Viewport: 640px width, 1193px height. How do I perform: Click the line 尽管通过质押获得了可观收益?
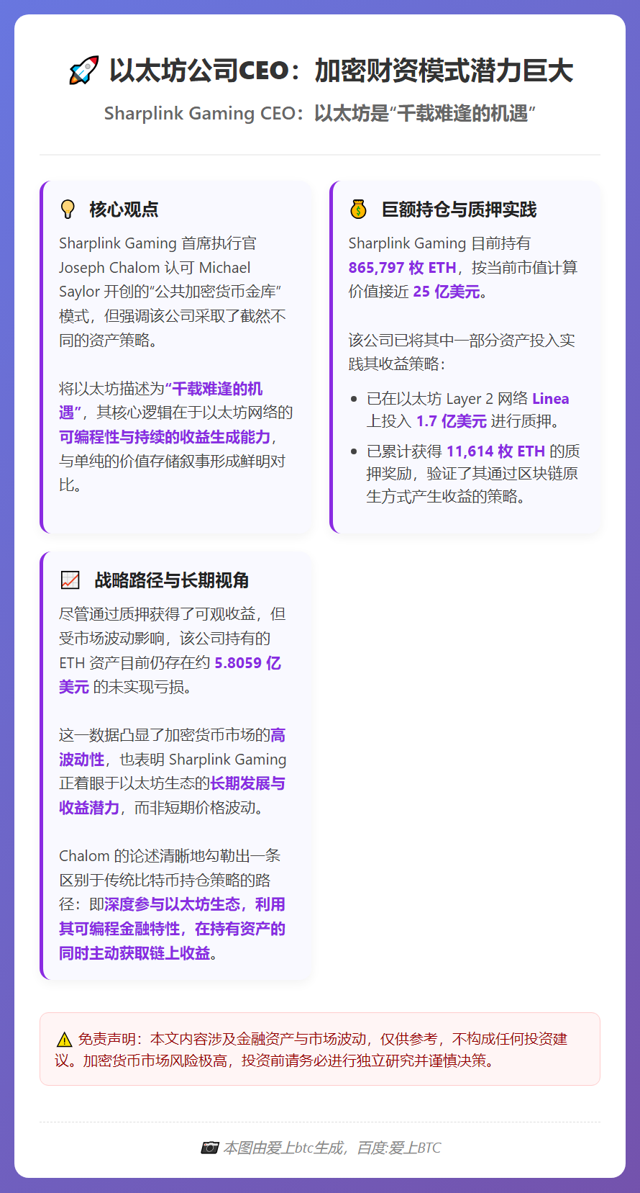[x=173, y=614]
